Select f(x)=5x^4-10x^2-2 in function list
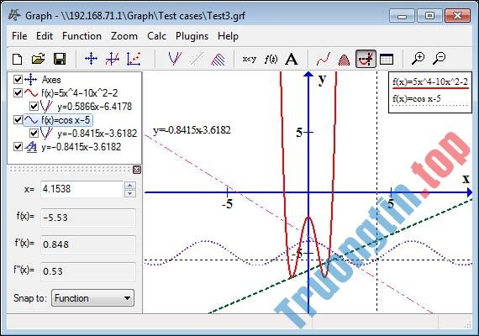Viewport: 479px width, 336px height. coord(80,93)
